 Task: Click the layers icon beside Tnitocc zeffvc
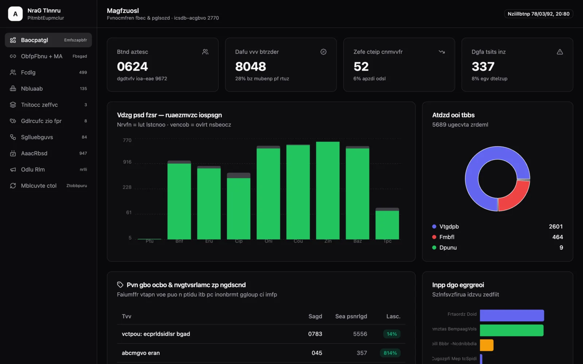(x=13, y=105)
